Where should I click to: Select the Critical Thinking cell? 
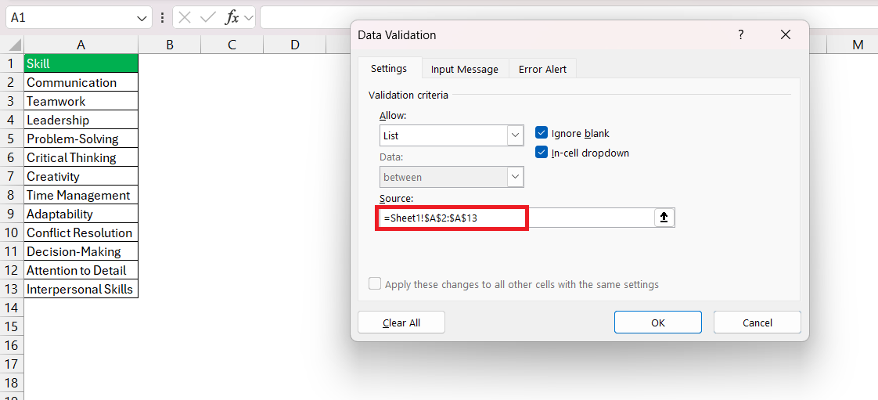pos(81,157)
